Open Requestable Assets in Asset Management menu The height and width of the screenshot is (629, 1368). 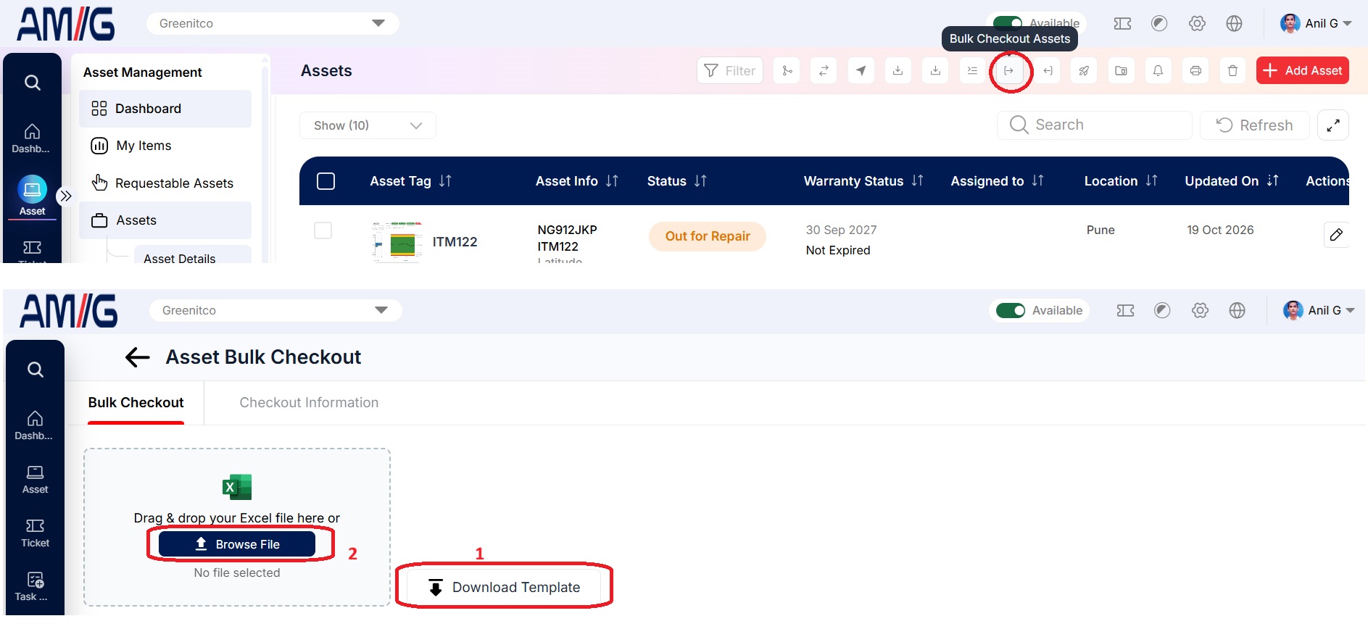click(x=165, y=183)
